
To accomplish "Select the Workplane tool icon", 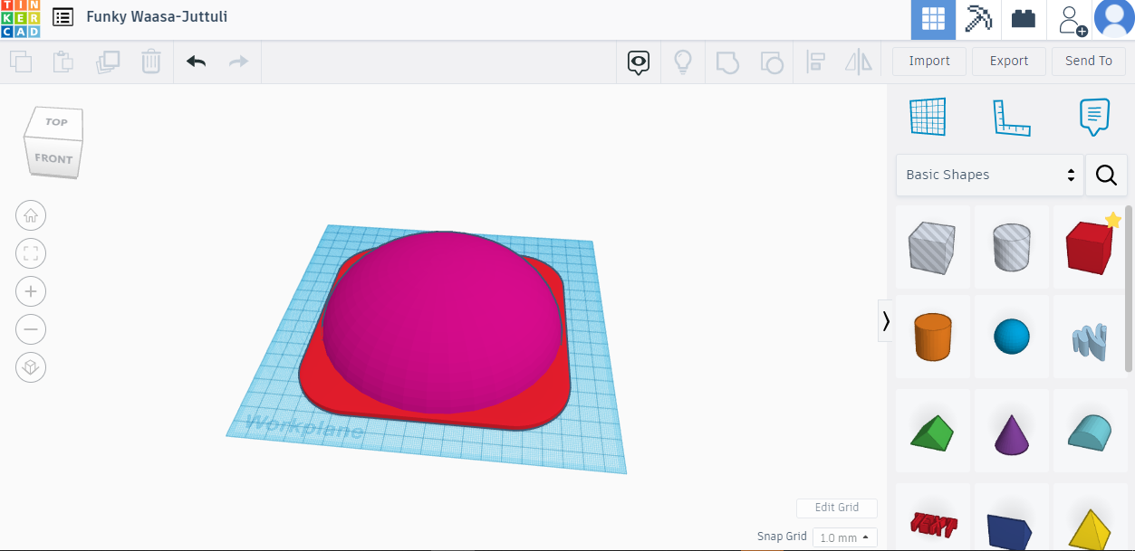I will [x=928, y=118].
